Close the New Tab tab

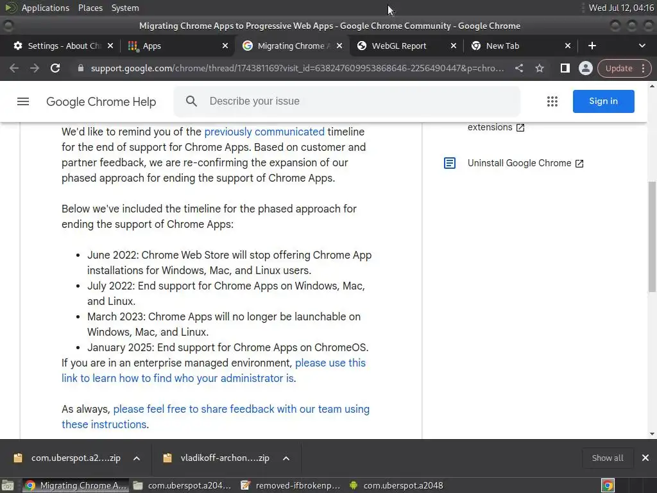pos(568,46)
